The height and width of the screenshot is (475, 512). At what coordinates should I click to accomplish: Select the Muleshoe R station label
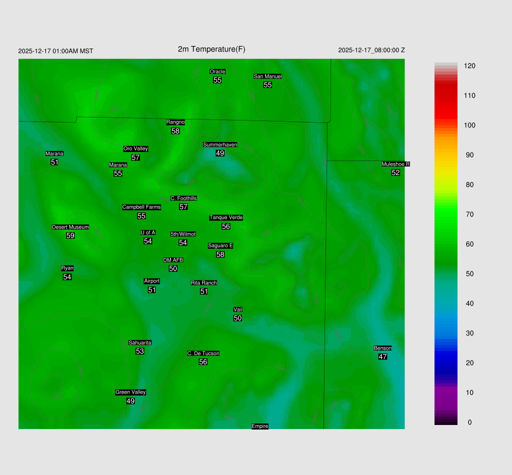tap(395, 164)
